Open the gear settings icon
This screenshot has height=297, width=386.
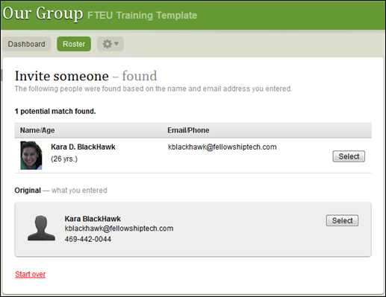tap(108, 44)
